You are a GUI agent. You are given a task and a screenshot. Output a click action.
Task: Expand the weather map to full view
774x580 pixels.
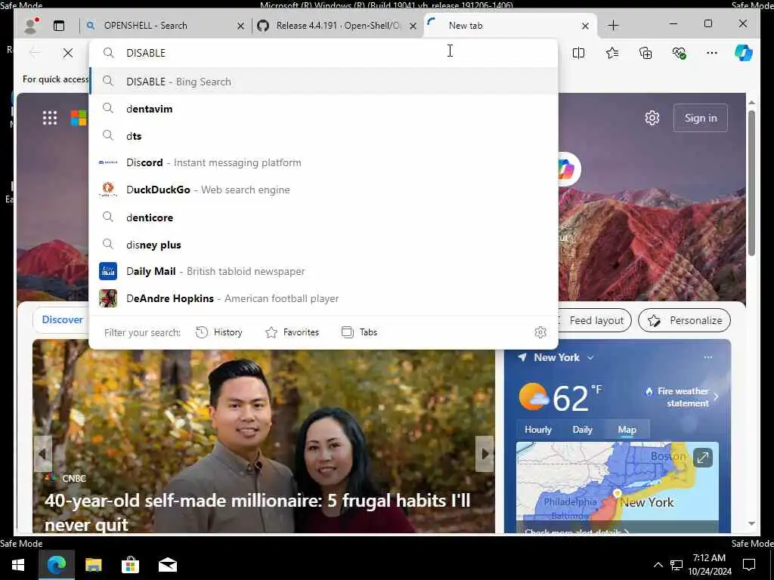click(x=702, y=458)
